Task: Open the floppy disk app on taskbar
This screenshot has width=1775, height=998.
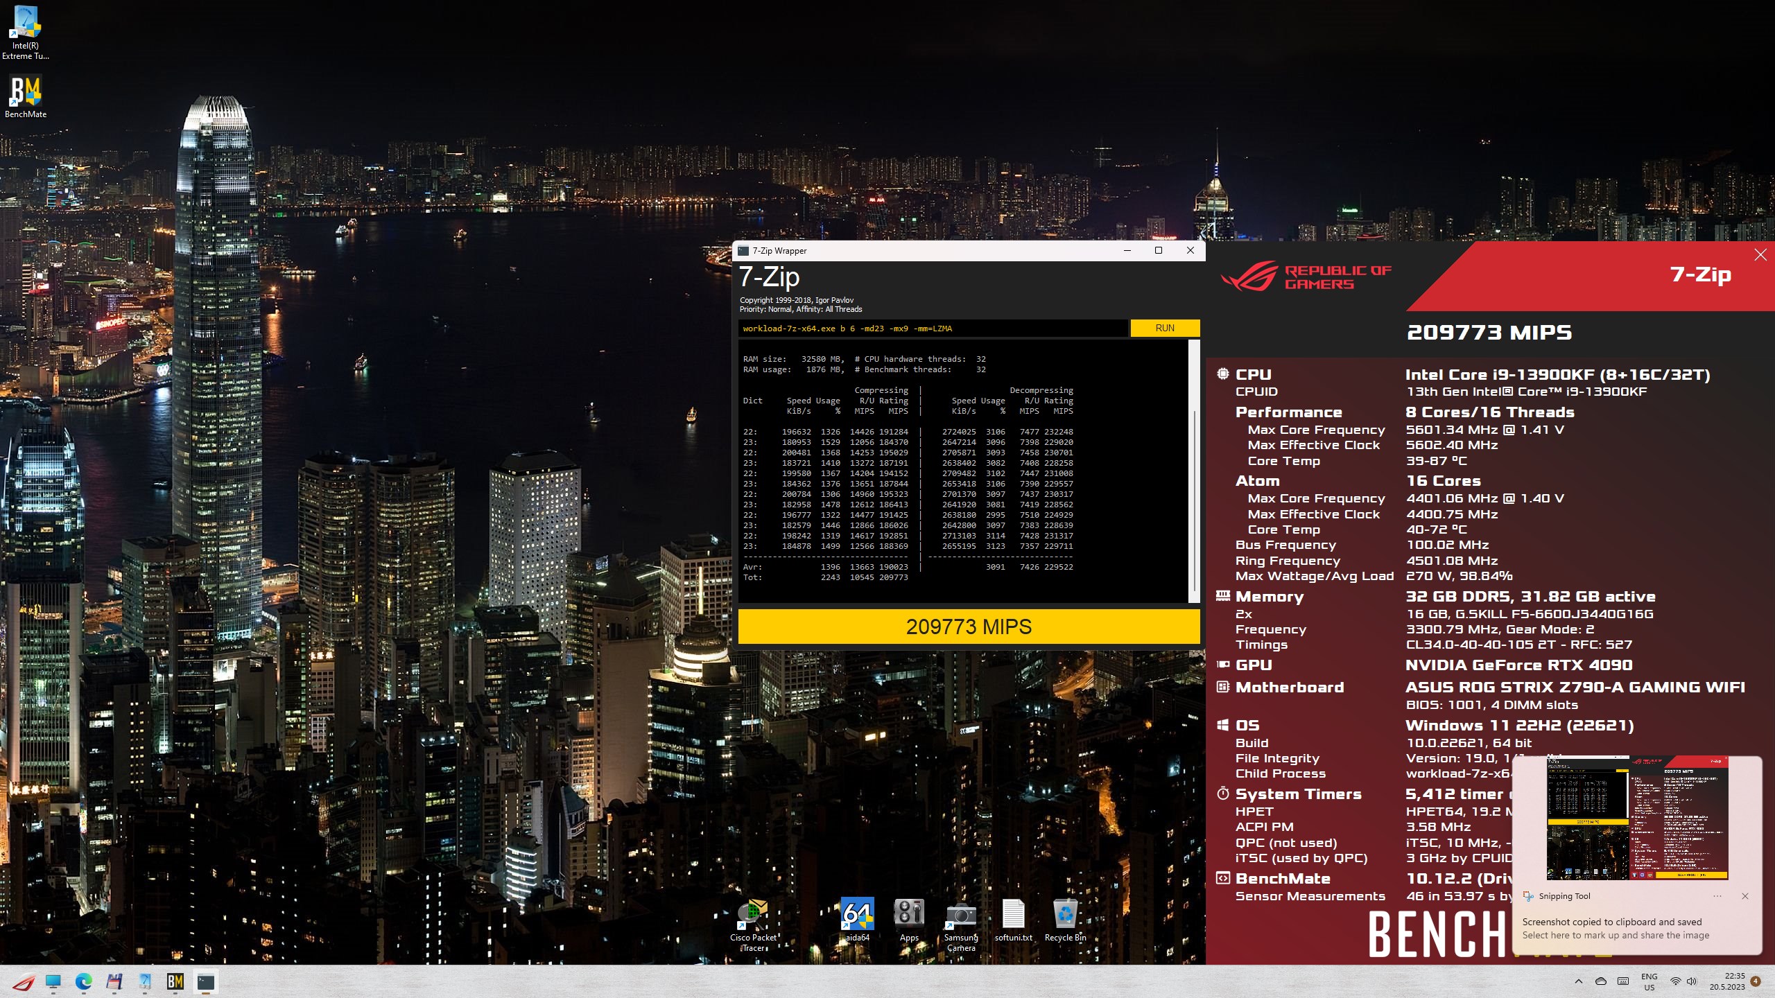Action: point(114,981)
